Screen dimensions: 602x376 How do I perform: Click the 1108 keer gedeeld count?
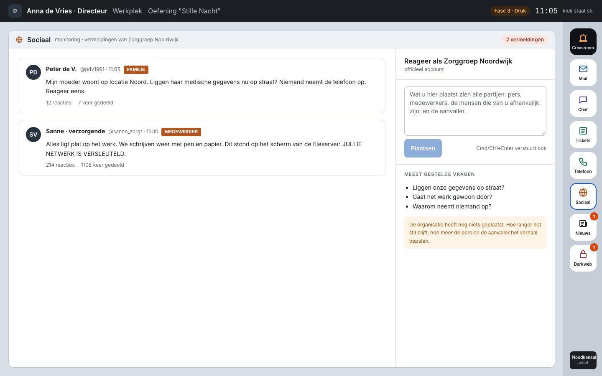click(x=102, y=165)
